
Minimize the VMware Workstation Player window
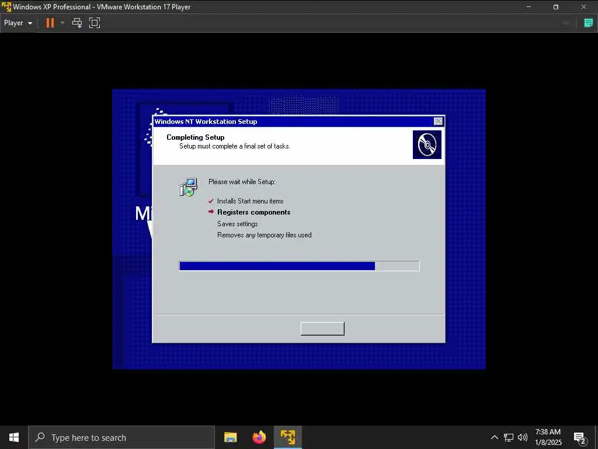point(529,7)
